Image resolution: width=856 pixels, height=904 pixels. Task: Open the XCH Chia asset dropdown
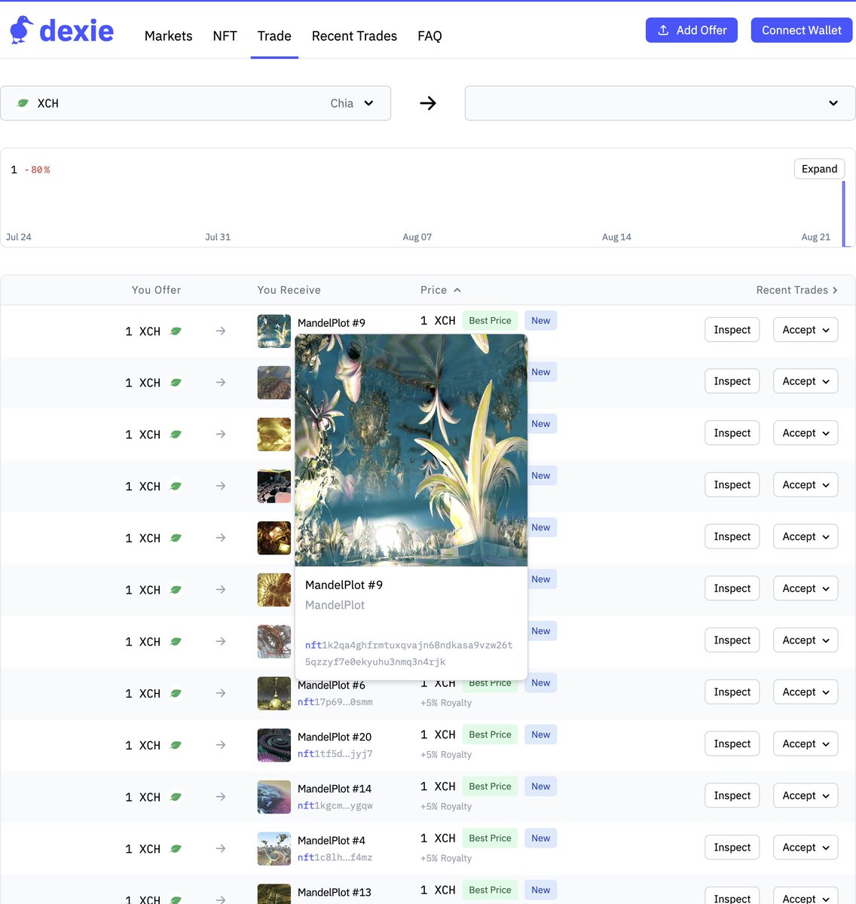click(x=195, y=103)
